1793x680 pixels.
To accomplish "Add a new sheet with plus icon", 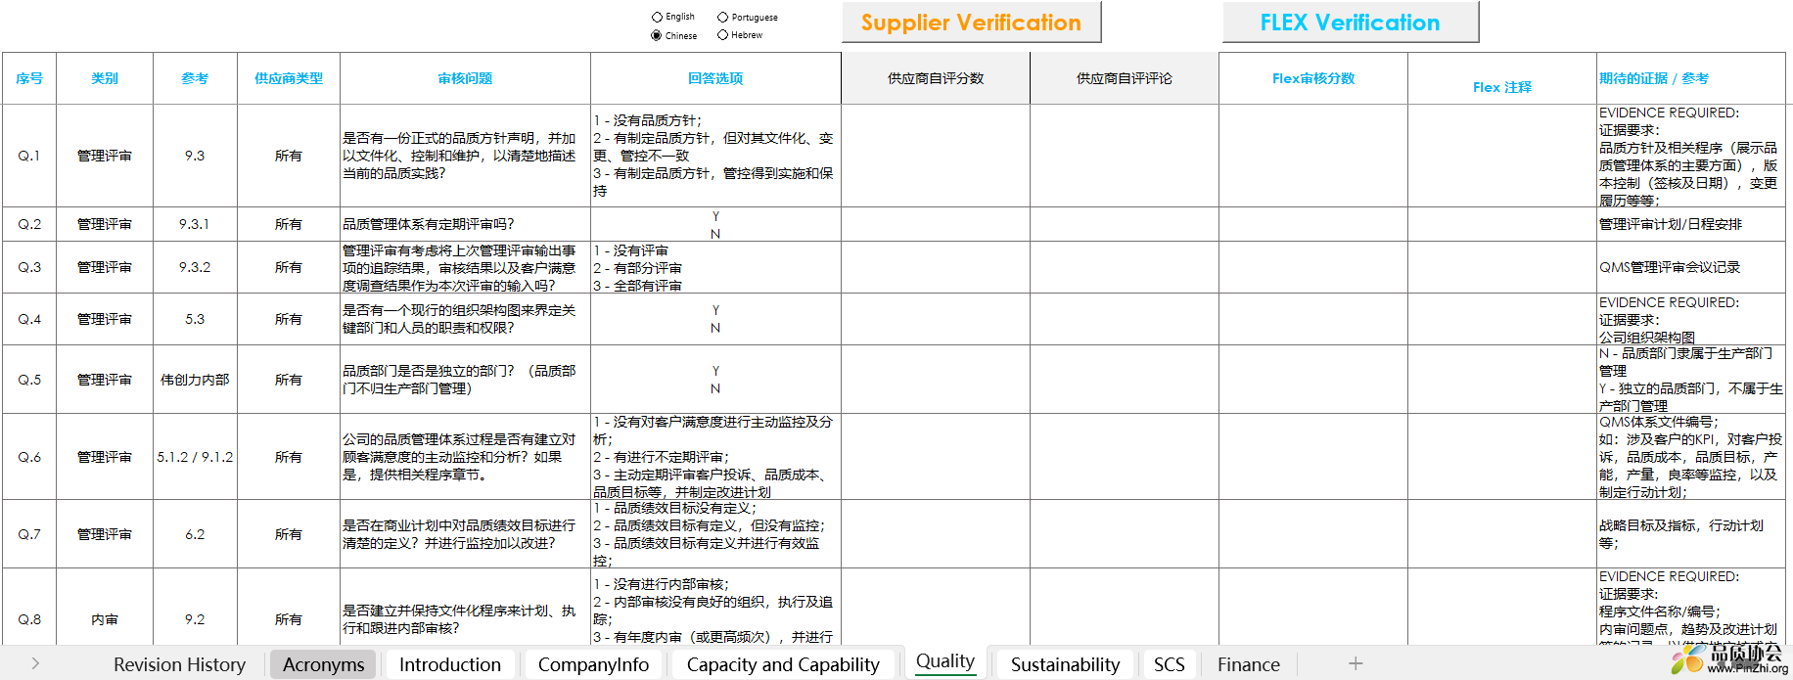I will pos(1356,663).
